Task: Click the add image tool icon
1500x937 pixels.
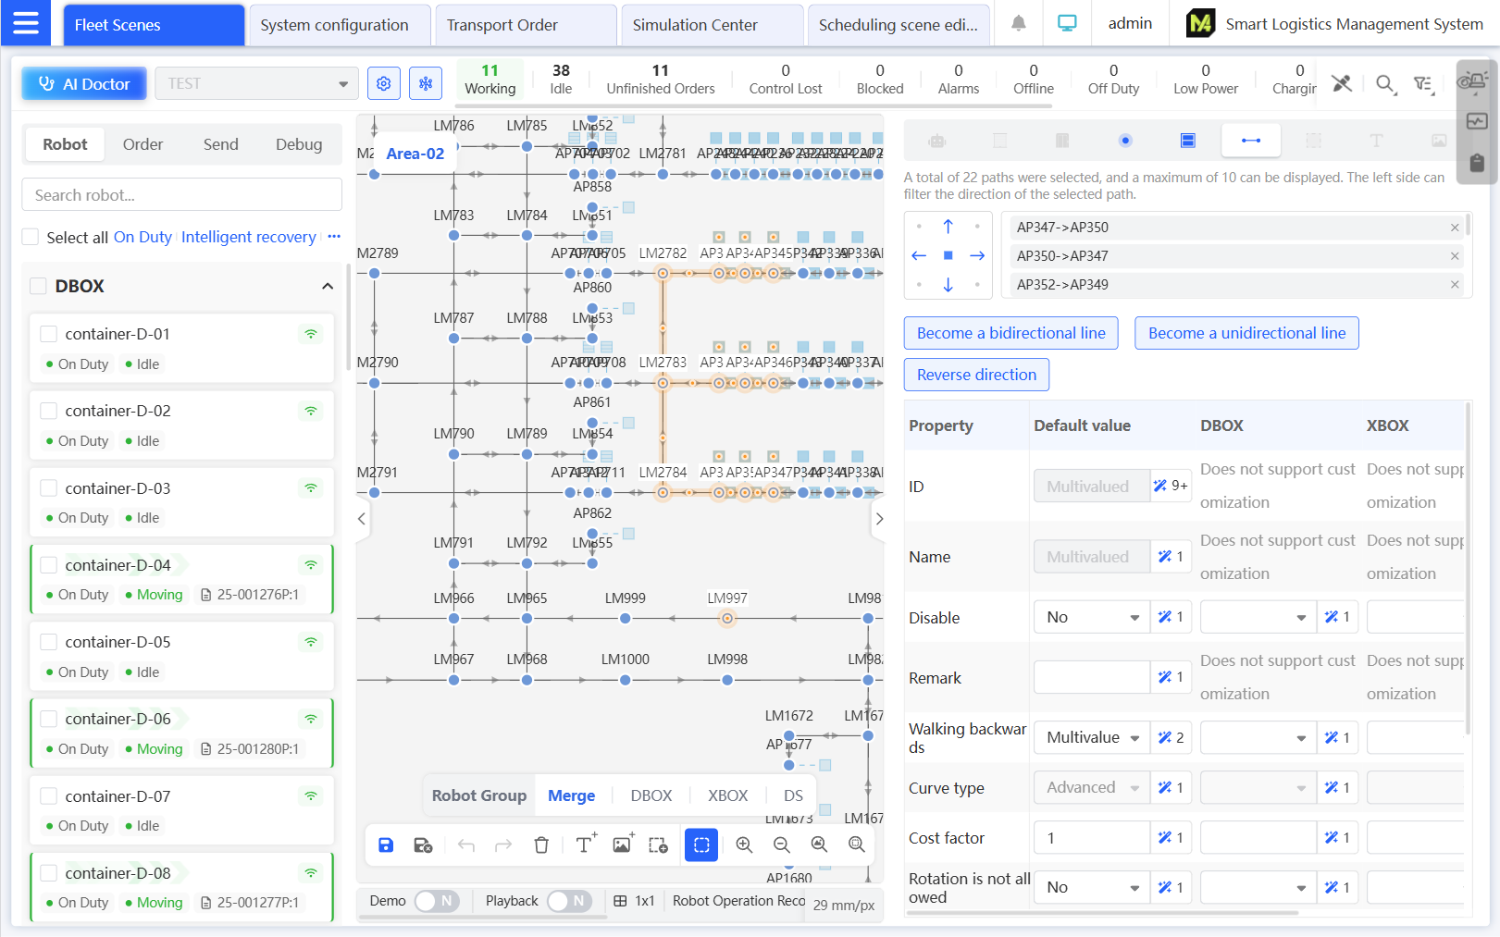Action: pos(622,845)
